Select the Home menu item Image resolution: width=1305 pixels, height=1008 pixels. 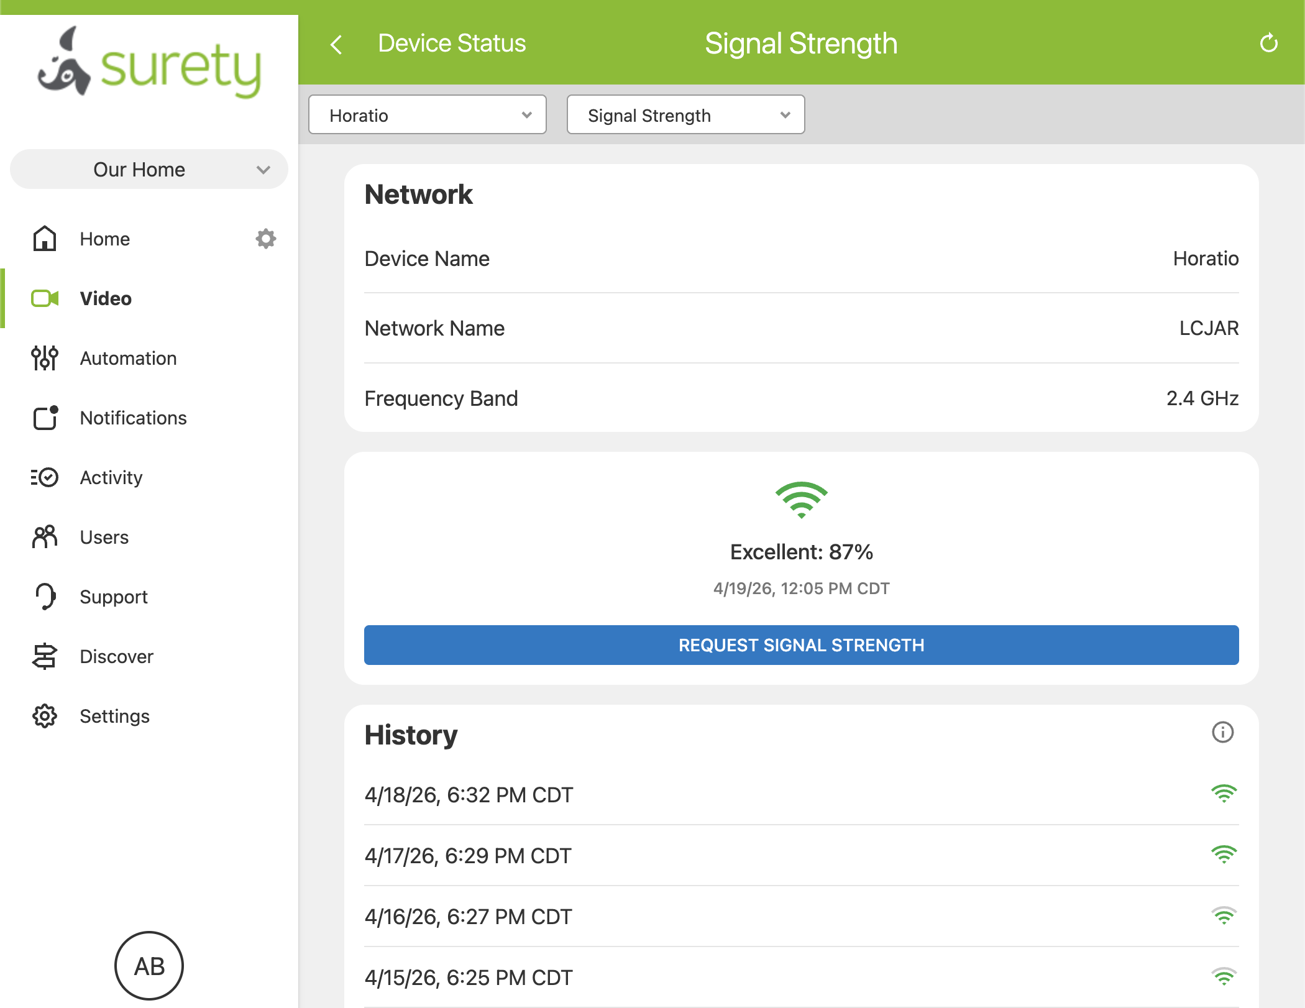click(104, 239)
